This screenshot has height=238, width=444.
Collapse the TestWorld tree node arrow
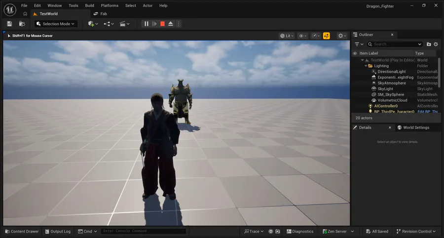pyautogui.click(x=363, y=60)
